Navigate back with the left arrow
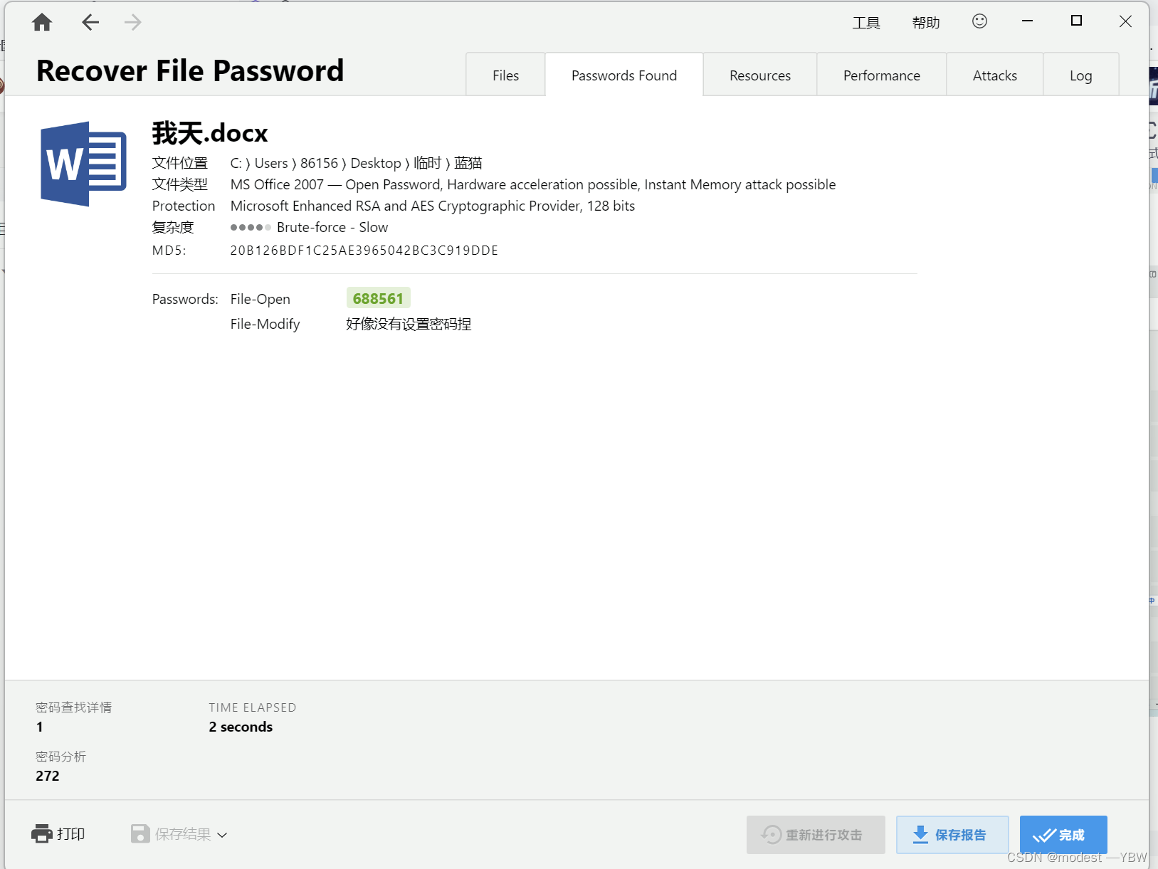1158x869 pixels. point(90,23)
